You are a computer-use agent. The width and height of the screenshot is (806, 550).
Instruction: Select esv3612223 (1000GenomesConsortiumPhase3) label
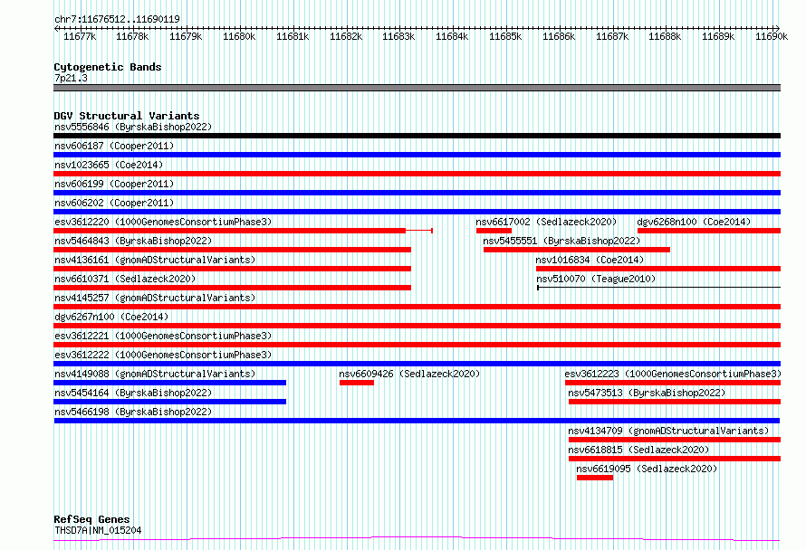point(673,374)
